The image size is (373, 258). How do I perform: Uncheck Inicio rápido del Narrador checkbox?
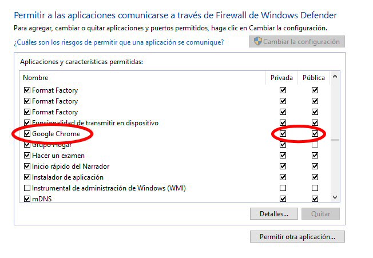pyautogui.click(x=27, y=166)
